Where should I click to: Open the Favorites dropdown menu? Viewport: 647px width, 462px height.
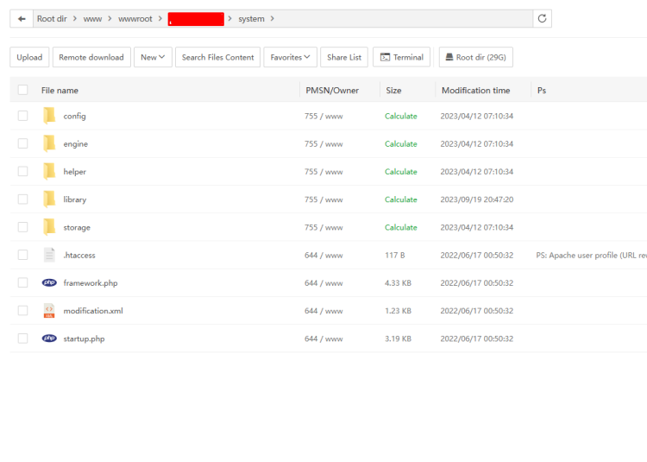pos(290,57)
